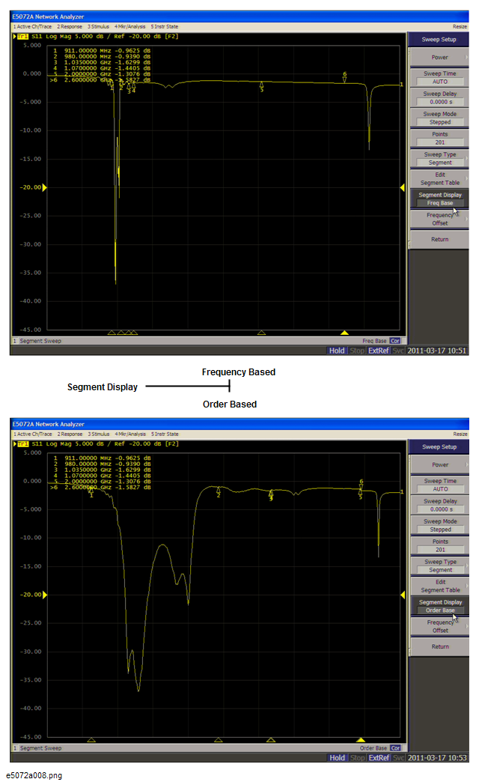This screenshot has width=479, height=782.
Task: Toggle Sweep Mode Stepped in Order Base window
Action: tap(439, 525)
